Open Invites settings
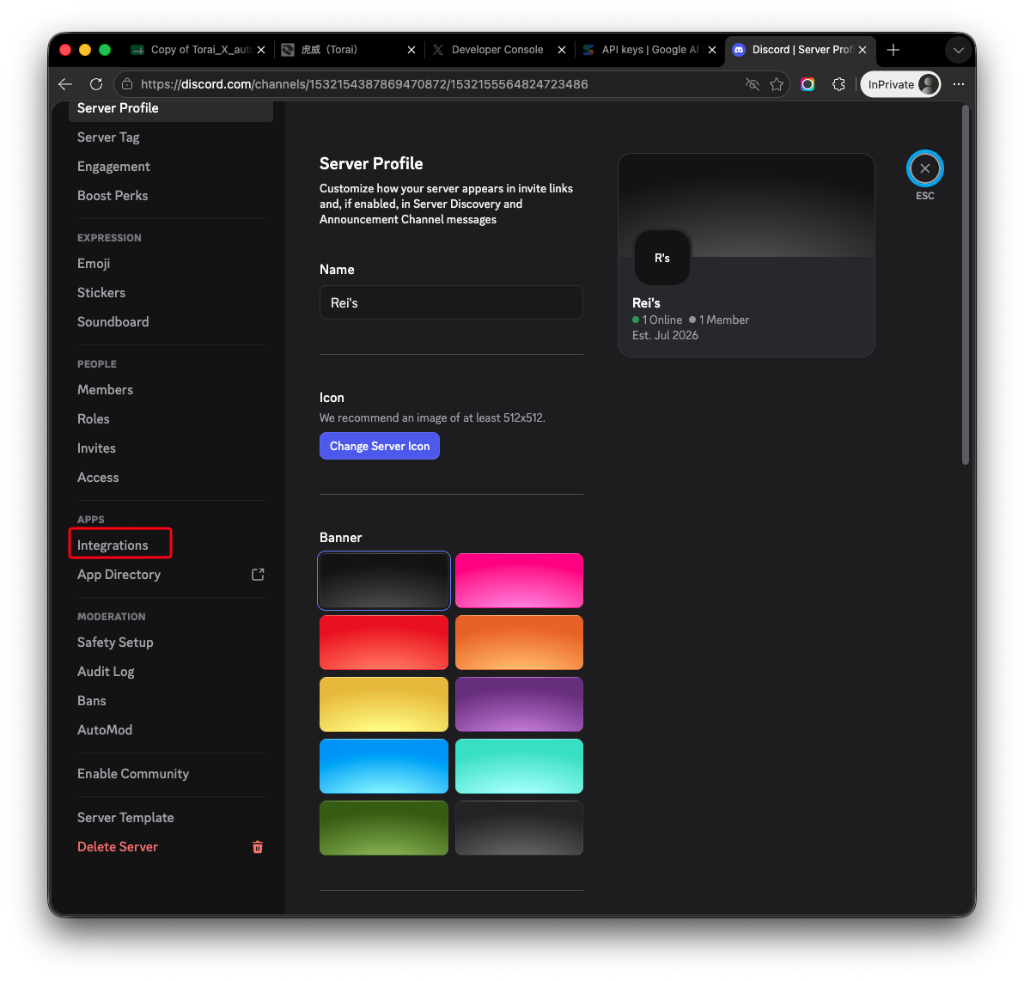This screenshot has width=1024, height=981. click(x=170, y=448)
